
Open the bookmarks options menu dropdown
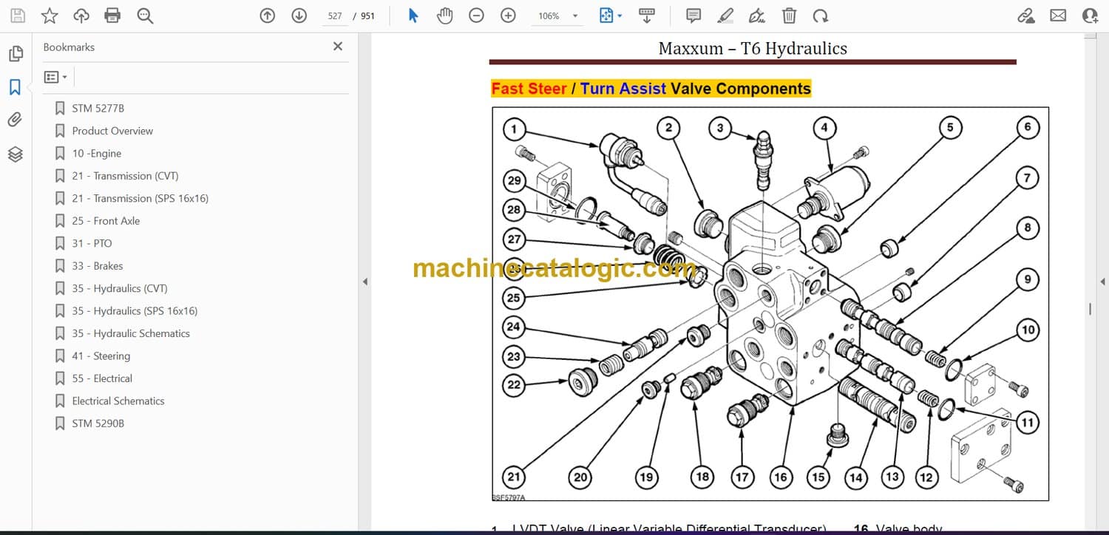pos(55,77)
